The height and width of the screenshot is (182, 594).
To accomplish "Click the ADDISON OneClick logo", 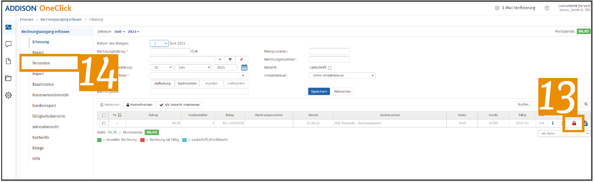I will [38, 8].
